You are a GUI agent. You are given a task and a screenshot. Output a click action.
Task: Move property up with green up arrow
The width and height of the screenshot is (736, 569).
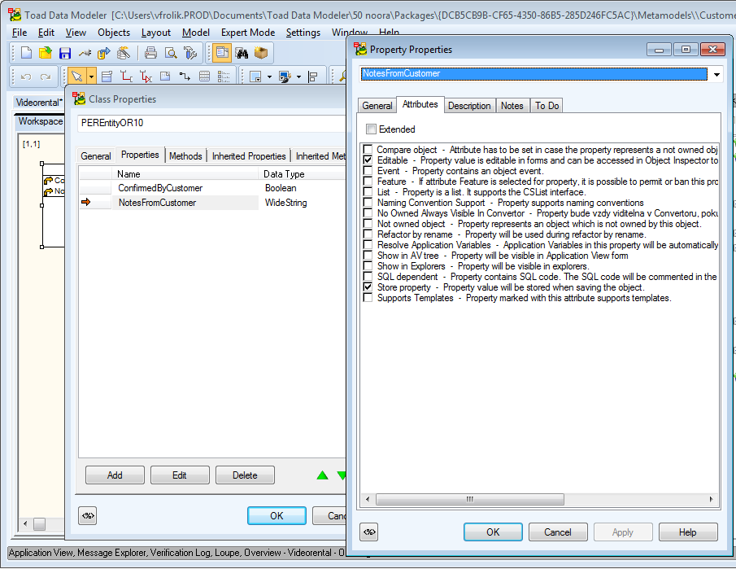pos(323,475)
